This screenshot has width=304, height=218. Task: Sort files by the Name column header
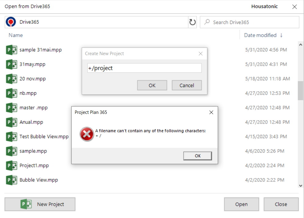click(x=16, y=35)
